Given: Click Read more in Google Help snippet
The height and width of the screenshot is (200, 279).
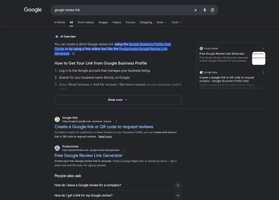Looking at the screenshot, I should [105, 137].
